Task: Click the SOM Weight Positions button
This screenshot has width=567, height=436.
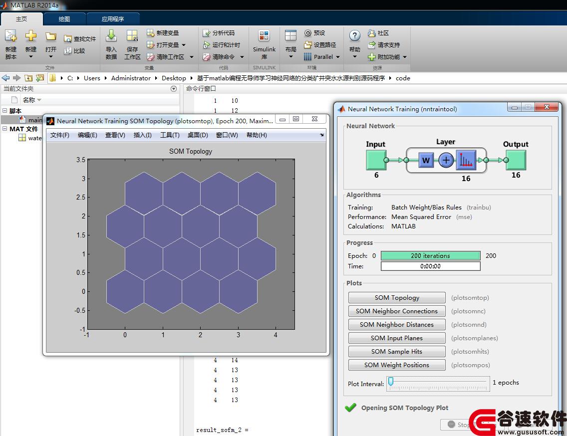Action: 397,365
